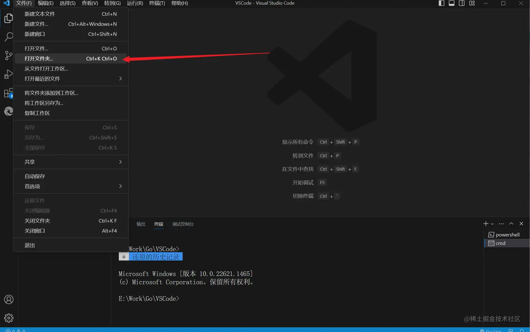Open the Microsoft Edge Tools icon in activity bar
This screenshot has height=332, width=530.
(8, 111)
